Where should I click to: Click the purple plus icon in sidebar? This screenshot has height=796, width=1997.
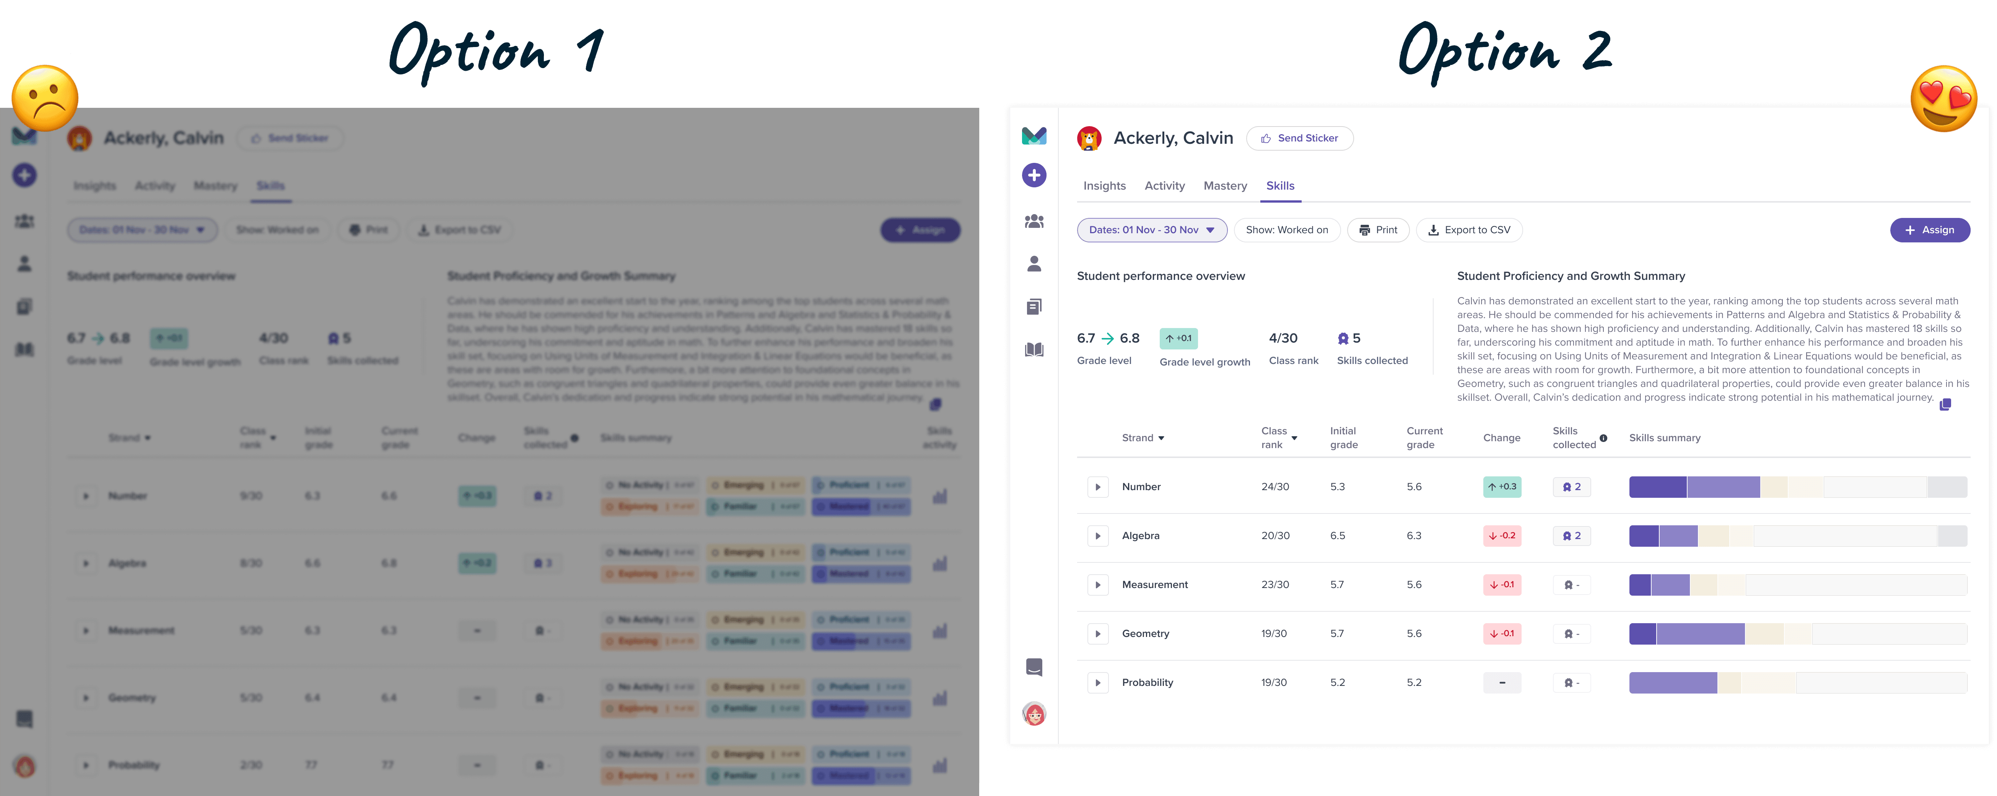1033,175
